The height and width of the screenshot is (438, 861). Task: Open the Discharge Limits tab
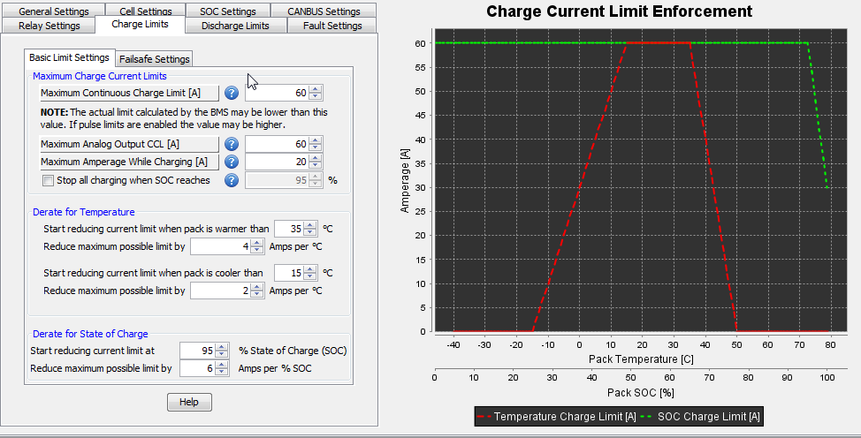tap(235, 26)
